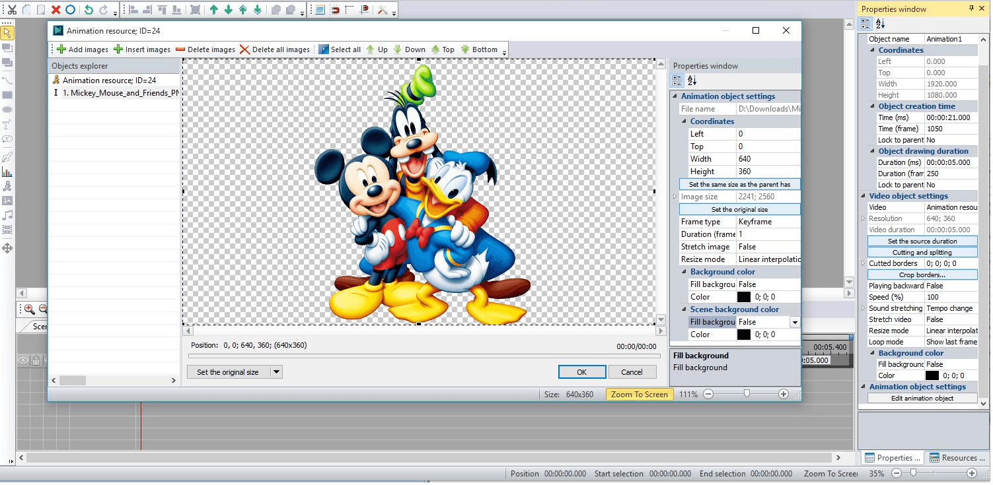Image resolution: width=993 pixels, height=485 pixels.
Task: Switch to the Properties tab at bottom right
Action: [x=892, y=458]
